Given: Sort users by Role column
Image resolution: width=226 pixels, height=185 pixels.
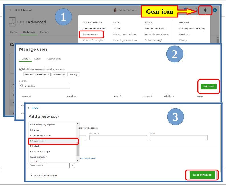Looking at the screenshot, I should (121, 96).
